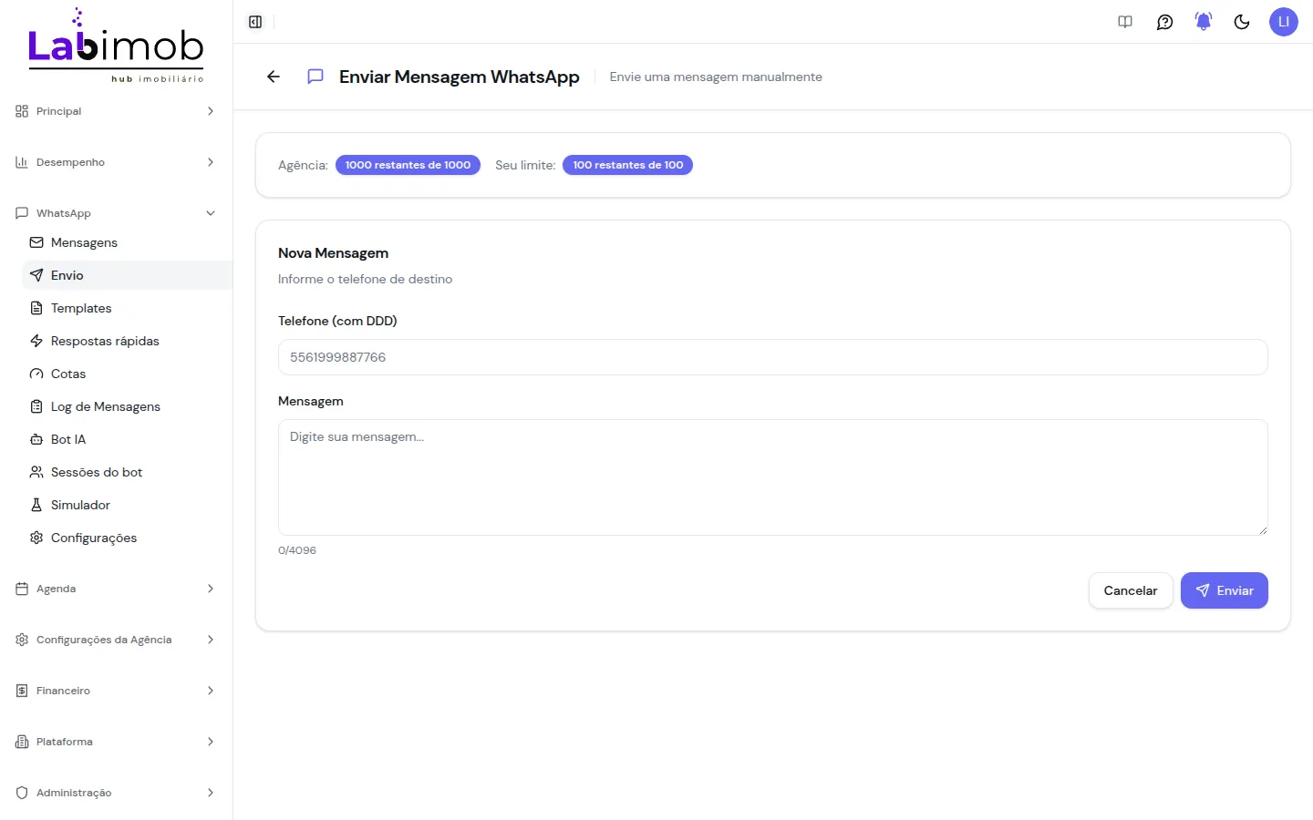Click the WhatsApp speech bubble icon

point(22,213)
